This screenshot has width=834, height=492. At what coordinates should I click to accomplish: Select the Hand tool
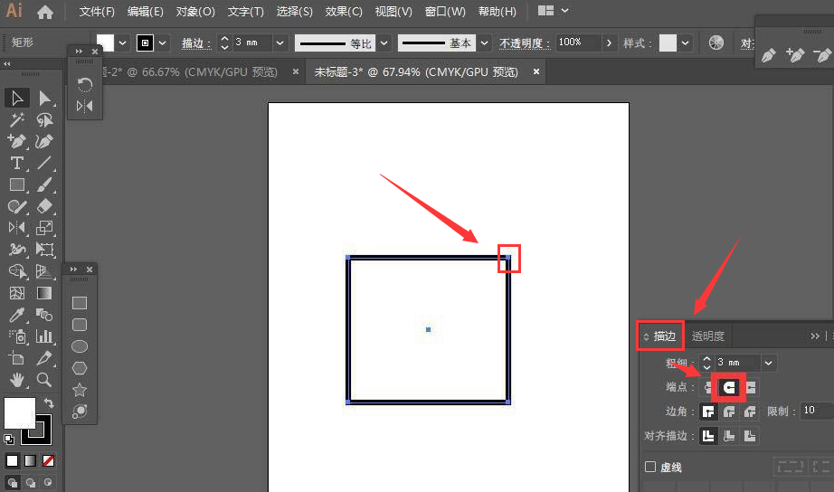pos(16,380)
